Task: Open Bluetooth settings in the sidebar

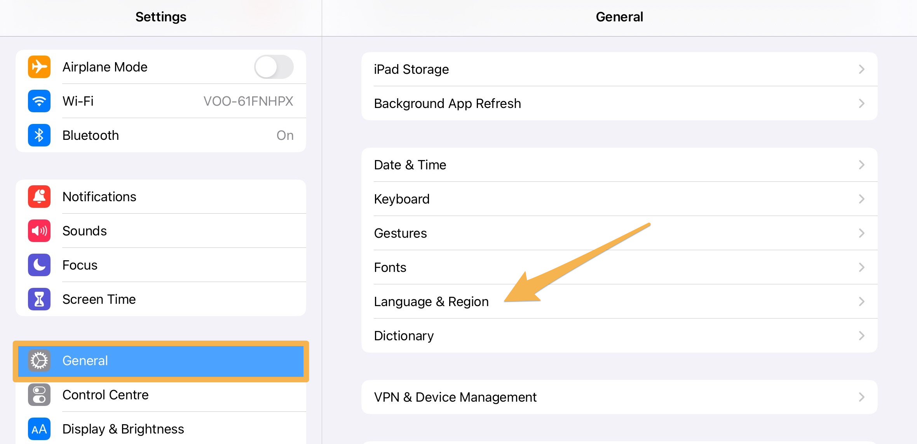Action: (x=161, y=135)
